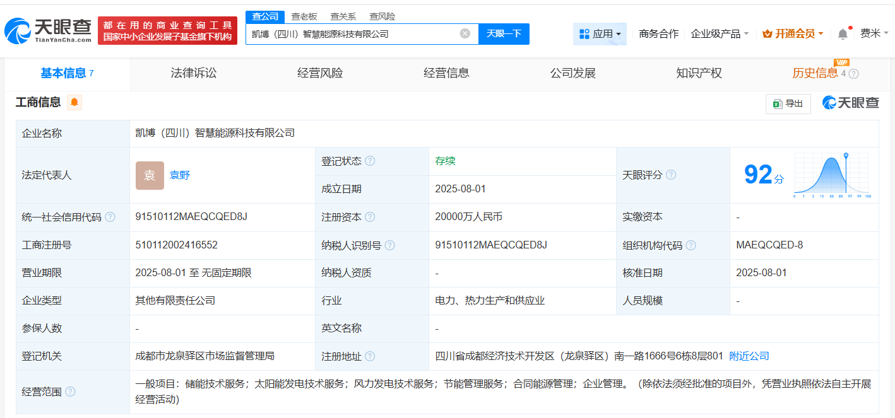Click the score distribution chart
This screenshot has height=418, width=895.
click(833, 175)
